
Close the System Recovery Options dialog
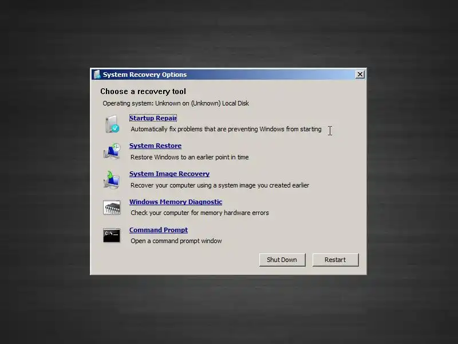[x=360, y=75]
